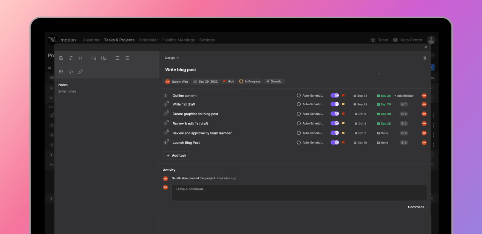Image resolution: width=482 pixels, height=234 pixels.
Task: Open Oct 10 date for Launch Blog Post
Action: 360,143
